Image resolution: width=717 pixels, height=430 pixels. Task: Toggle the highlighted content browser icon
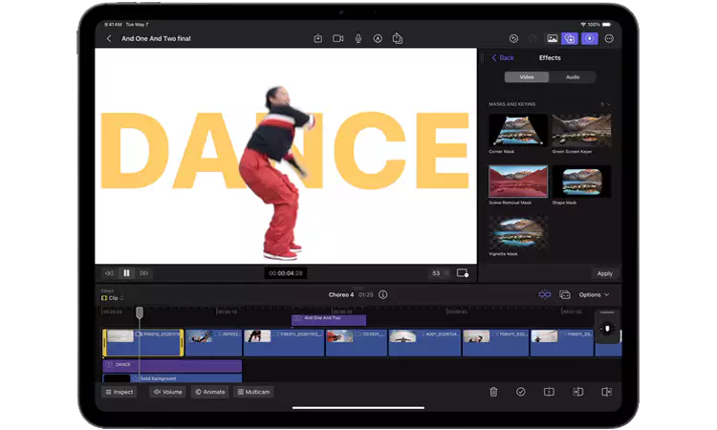coord(570,39)
